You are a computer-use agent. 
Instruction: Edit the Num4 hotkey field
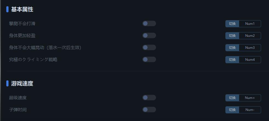[x=250, y=60]
